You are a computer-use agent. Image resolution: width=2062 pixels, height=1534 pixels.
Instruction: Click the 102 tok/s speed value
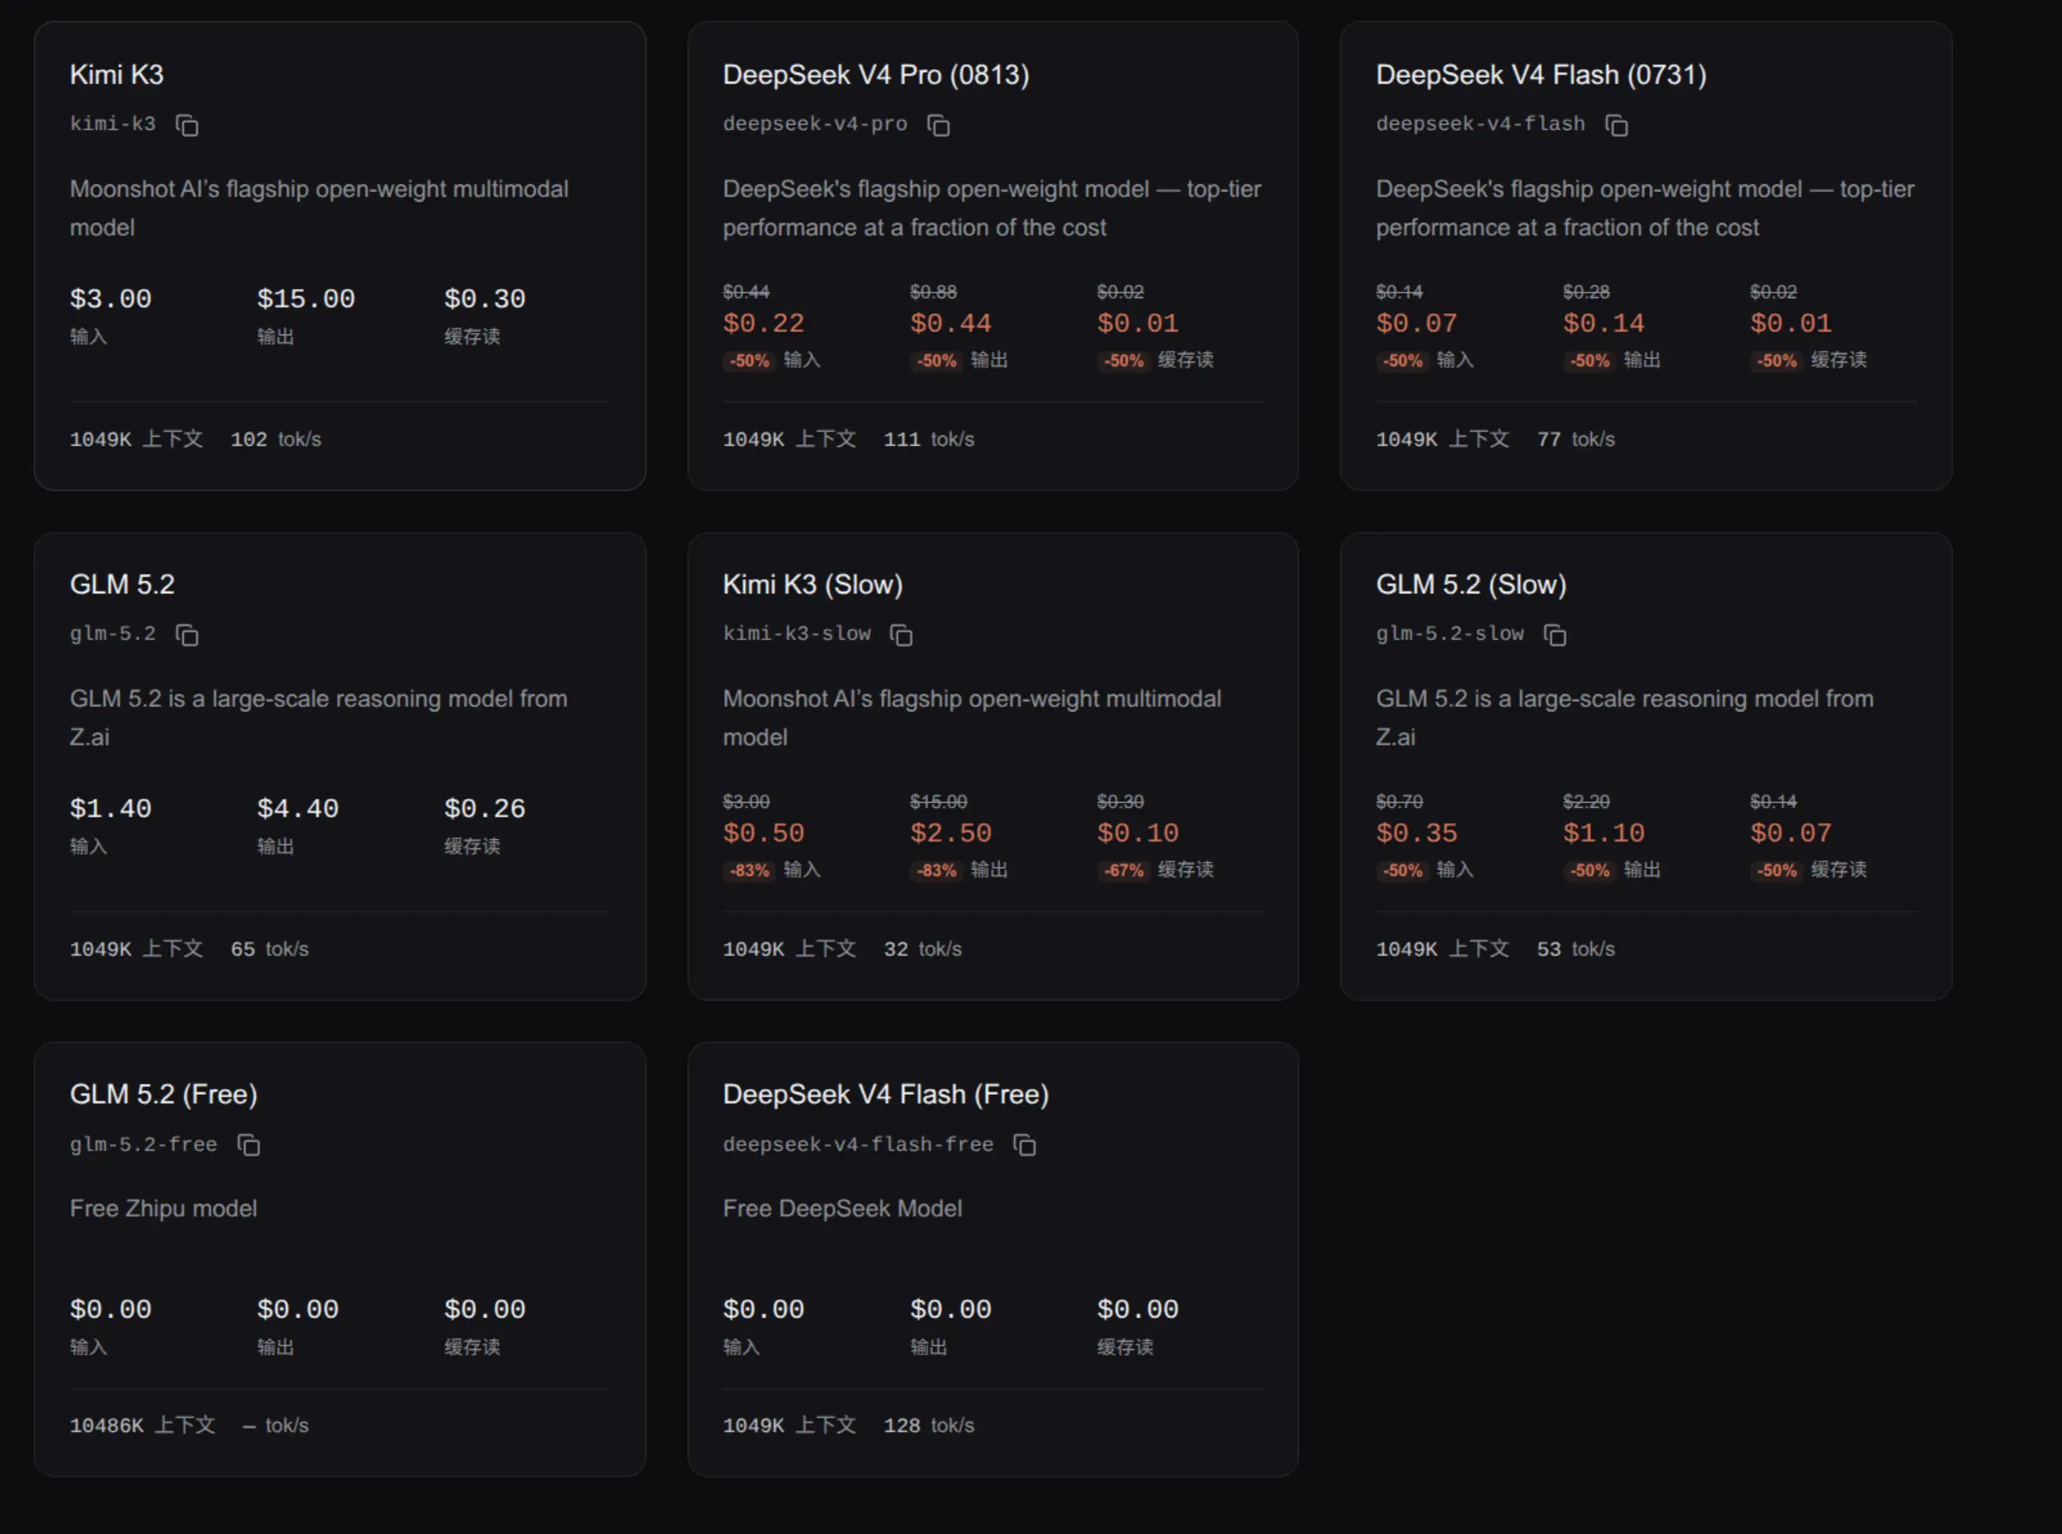(x=276, y=439)
